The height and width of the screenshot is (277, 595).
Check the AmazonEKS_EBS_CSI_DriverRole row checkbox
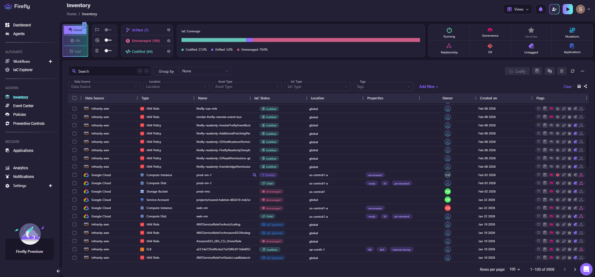coord(74,241)
